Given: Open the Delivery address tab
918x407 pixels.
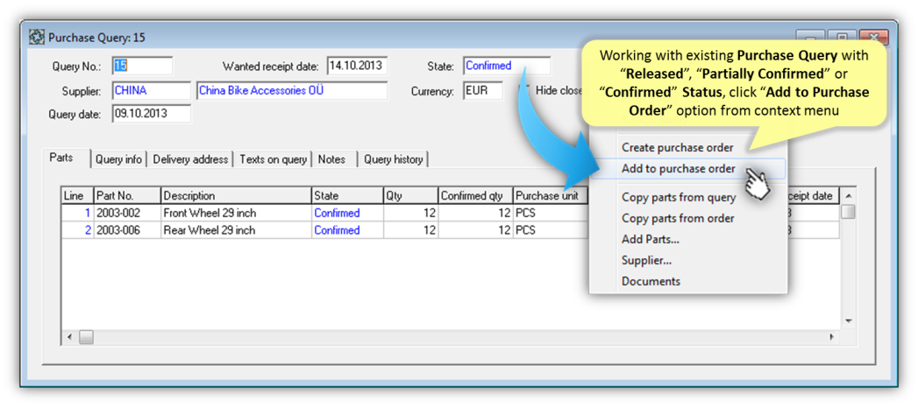Looking at the screenshot, I should 190,159.
